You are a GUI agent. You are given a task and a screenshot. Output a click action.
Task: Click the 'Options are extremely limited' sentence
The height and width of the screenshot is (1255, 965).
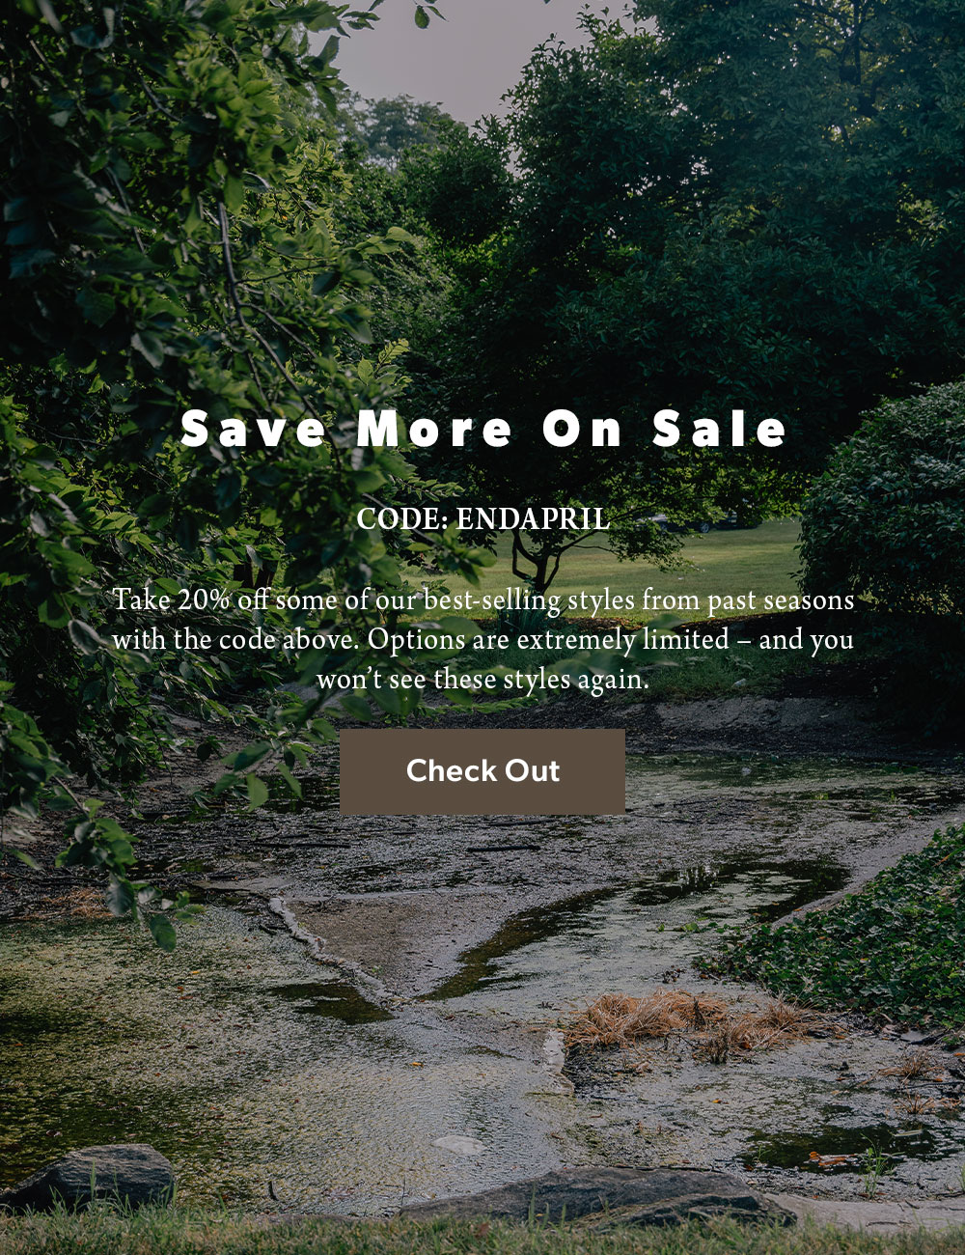[x=548, y=640]
